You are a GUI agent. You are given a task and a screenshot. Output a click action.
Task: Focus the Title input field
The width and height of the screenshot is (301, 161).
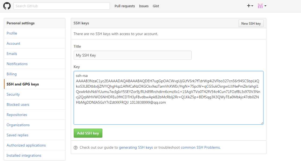tap(132, 55)
